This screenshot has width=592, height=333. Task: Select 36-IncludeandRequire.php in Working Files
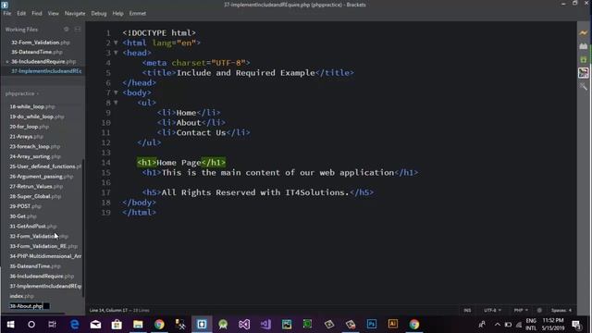(x=43, y=62)
